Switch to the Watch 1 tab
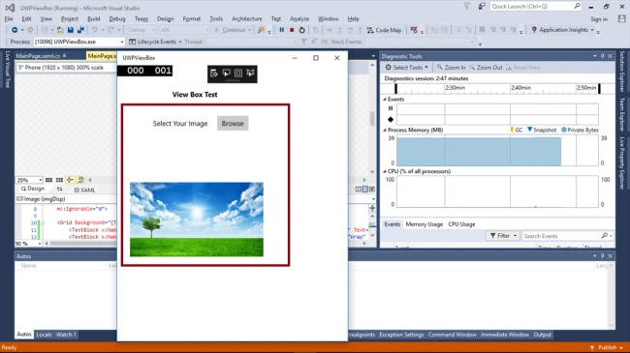Screen dimensions: 630x353 pyautogui.click(x=66, y=335)
